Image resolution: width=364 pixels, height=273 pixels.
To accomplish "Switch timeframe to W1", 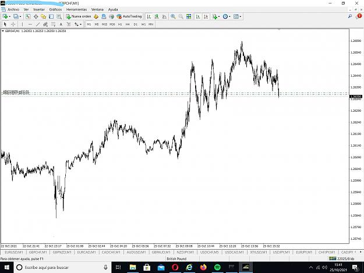I will 143,24.
